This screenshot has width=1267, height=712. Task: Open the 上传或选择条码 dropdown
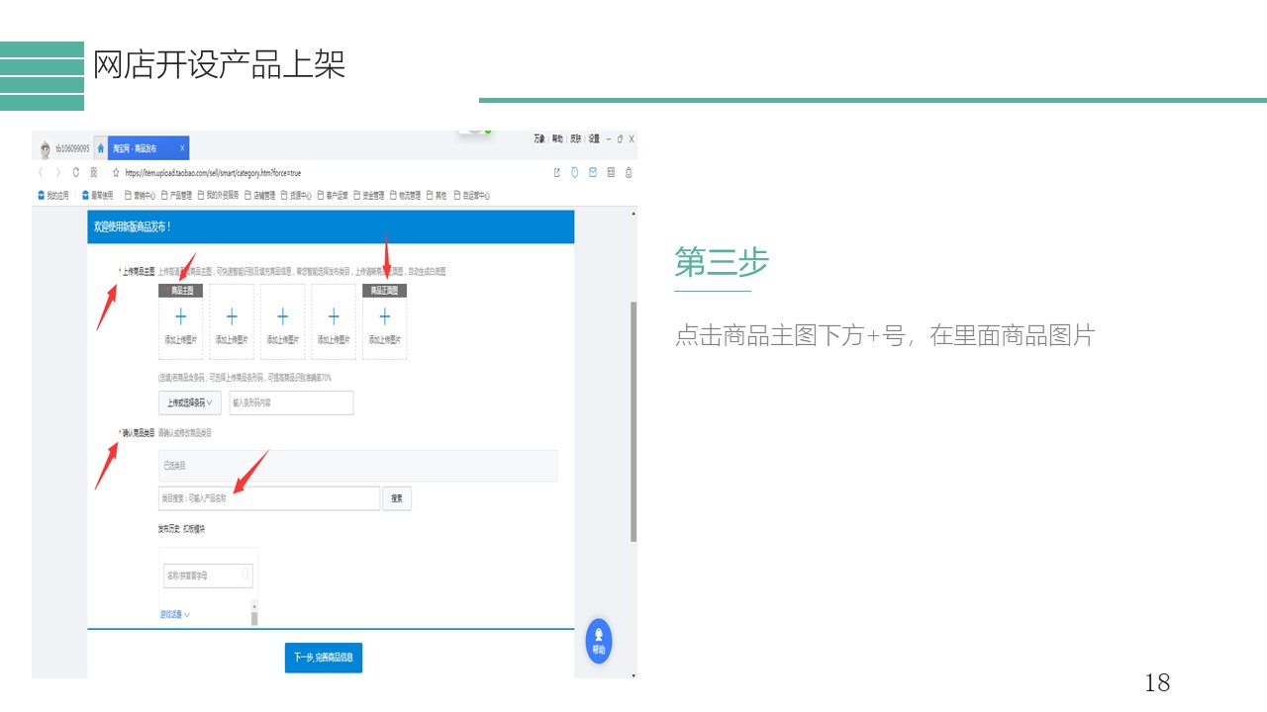pos(190,402)
